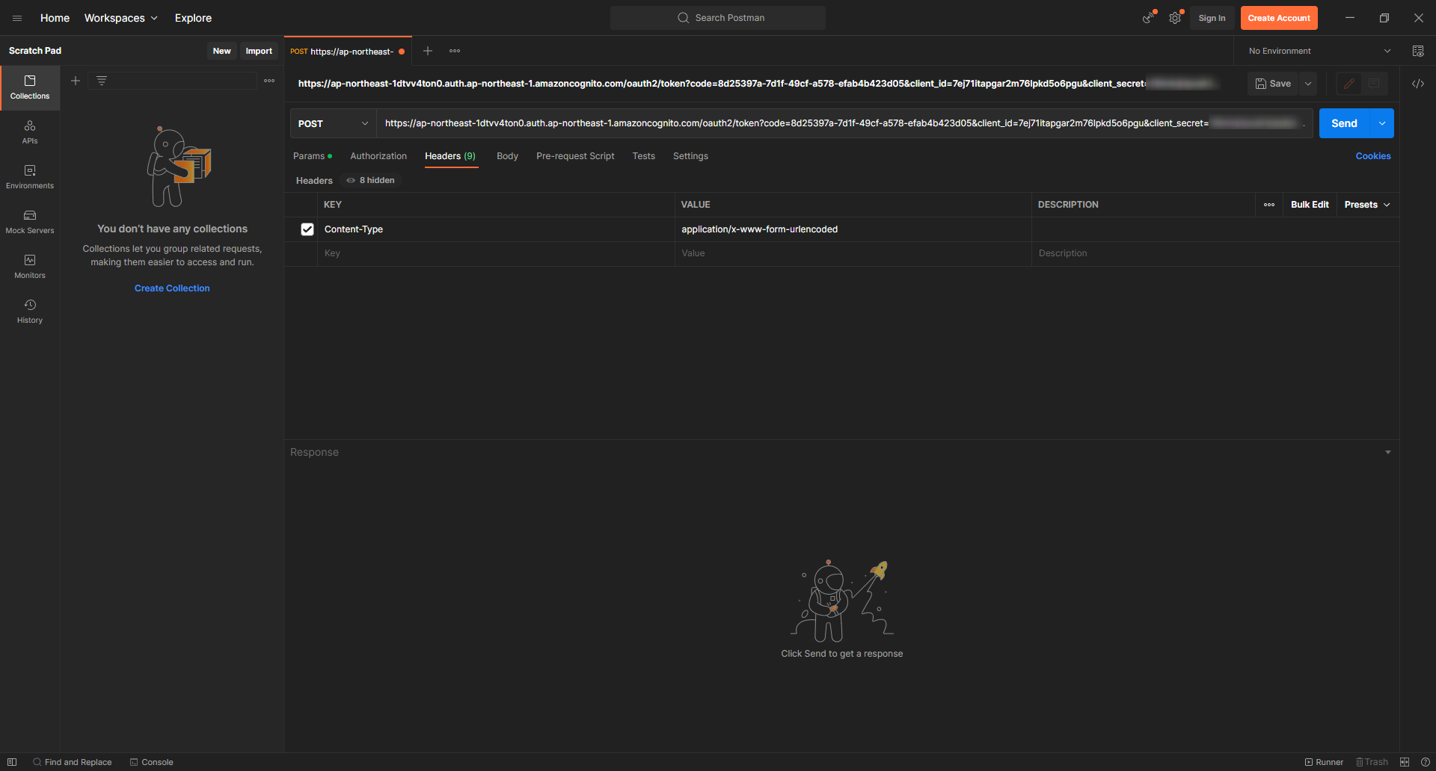This screenshot has height=771, width=1436.
Task: Open Cookies link
Action: click(x=1373, y=156)
